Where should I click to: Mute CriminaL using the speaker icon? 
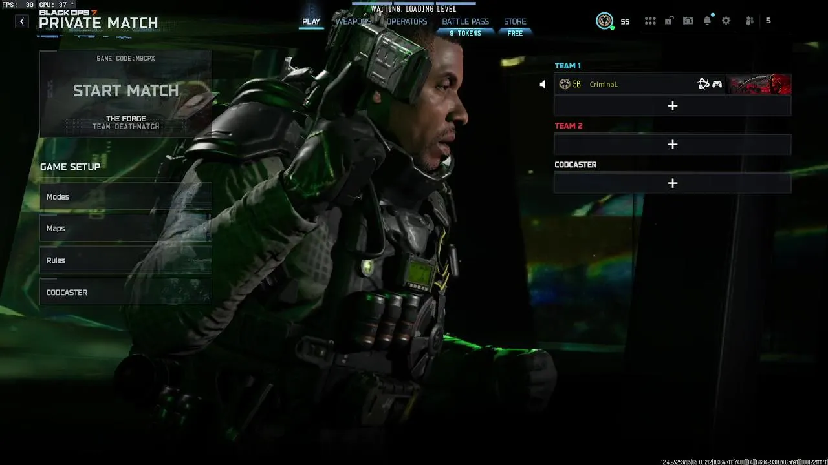tap(543, 84)
